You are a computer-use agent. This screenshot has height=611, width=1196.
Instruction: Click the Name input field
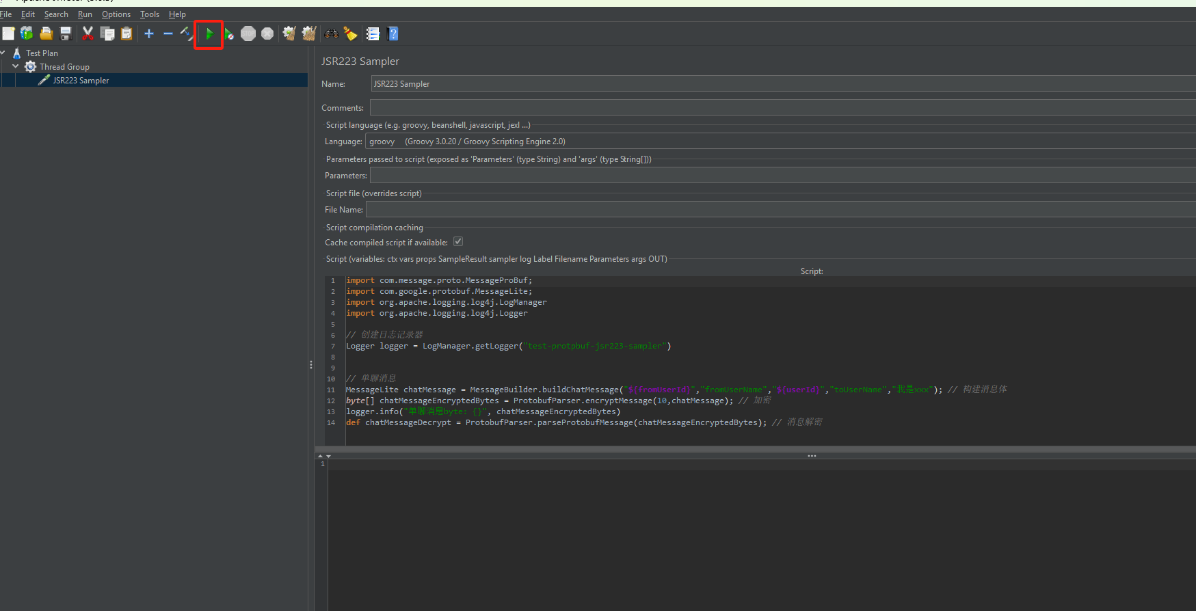(783, 83)
